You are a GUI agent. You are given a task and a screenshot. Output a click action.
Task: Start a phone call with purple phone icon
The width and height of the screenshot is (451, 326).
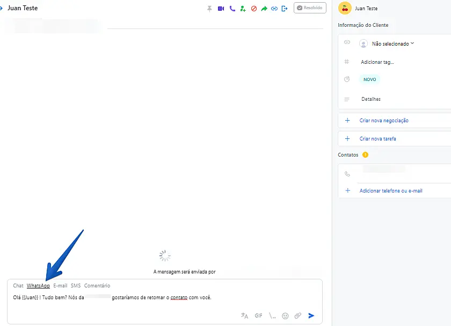(232, 9)
